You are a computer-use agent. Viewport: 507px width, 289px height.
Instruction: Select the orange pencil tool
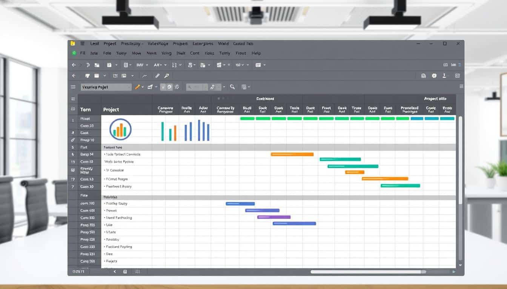click(x=138, y=87)
